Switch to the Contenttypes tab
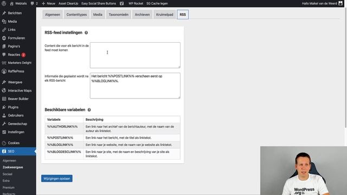The width and height of the screenshot is (347, 195). click(76, 15)
